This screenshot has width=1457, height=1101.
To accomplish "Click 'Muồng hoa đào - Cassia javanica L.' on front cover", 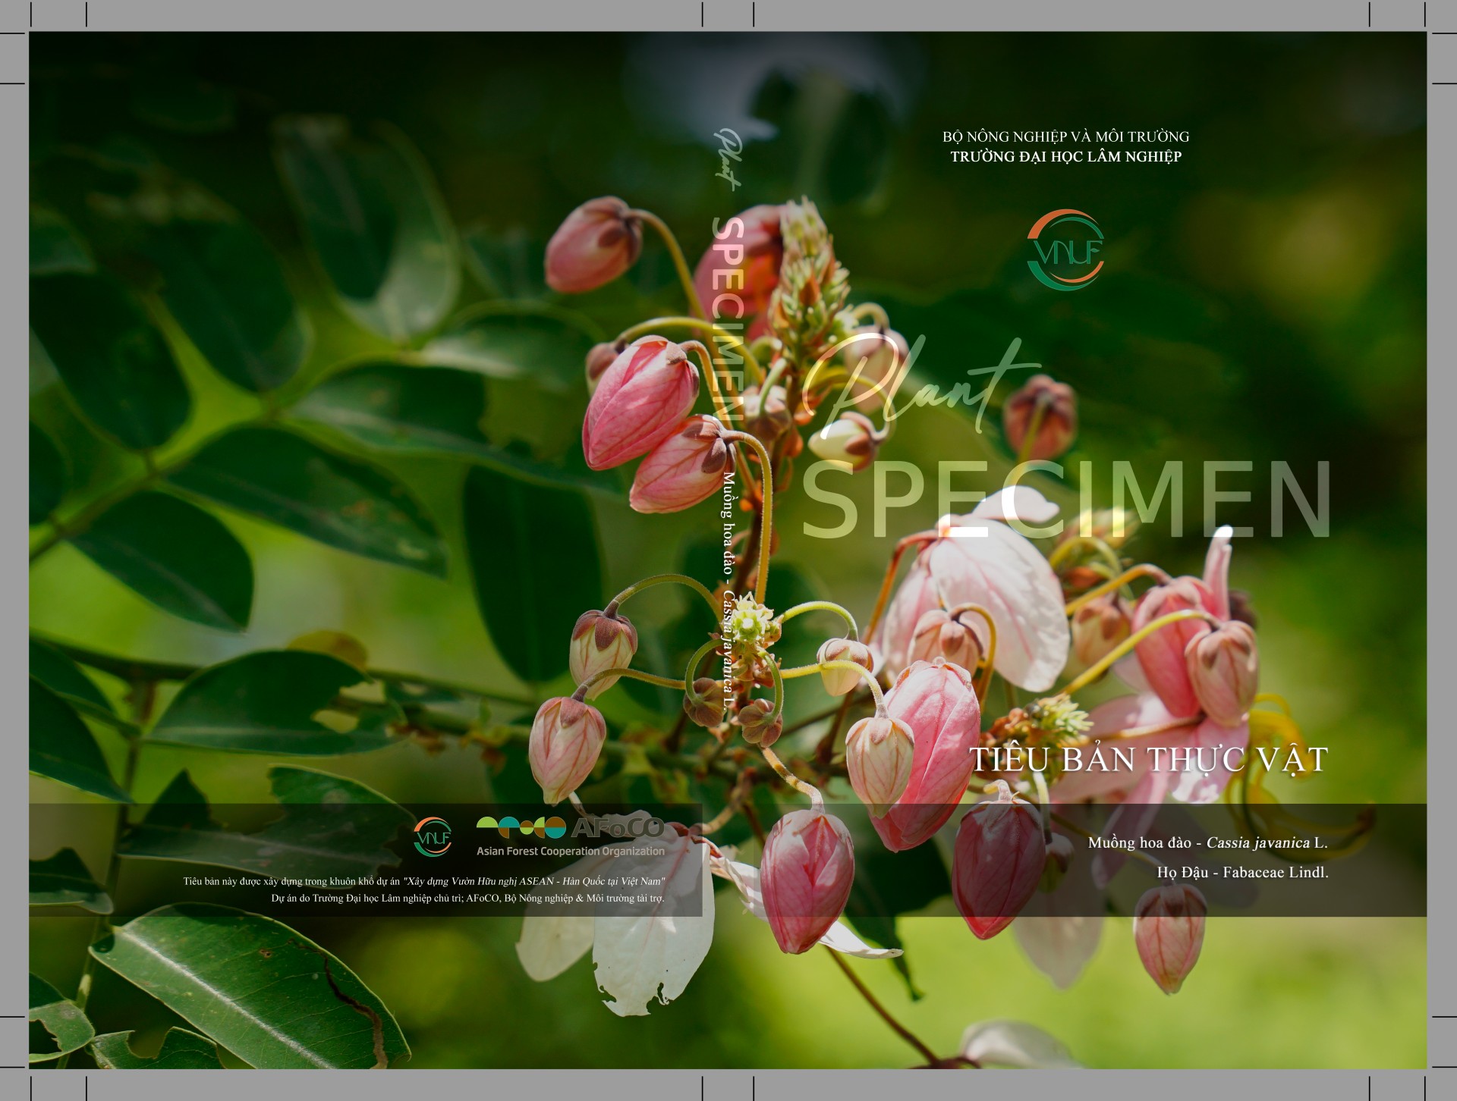I will coord(1208,842).
